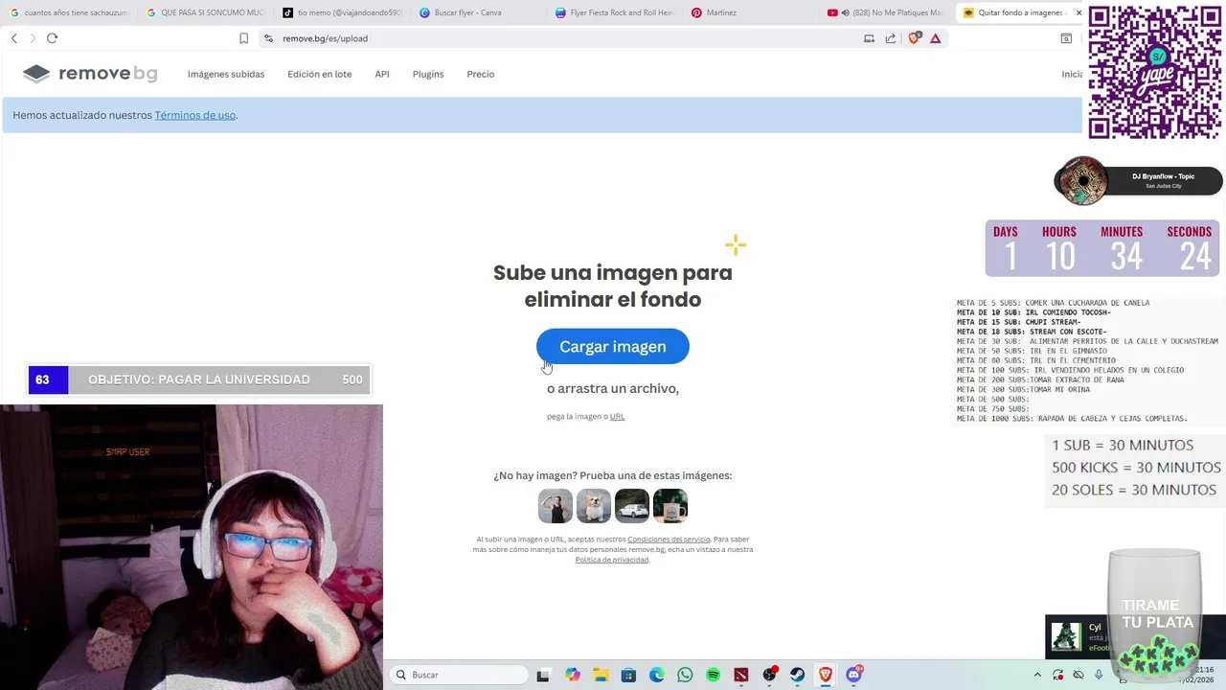
Task: Go back with the browser back arrow
Action: 13,38
